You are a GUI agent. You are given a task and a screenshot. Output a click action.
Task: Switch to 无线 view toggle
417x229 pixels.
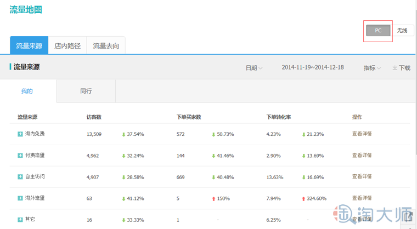point(402,31)
